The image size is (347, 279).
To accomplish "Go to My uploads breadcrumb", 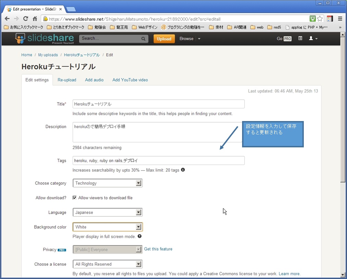I will (x=48, y=55).
